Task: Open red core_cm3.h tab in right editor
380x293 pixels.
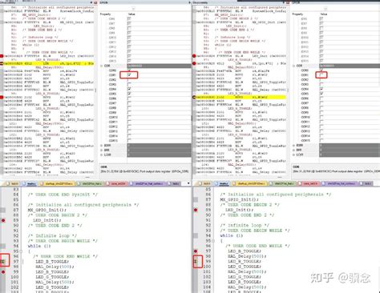Action: pos(309,183)
